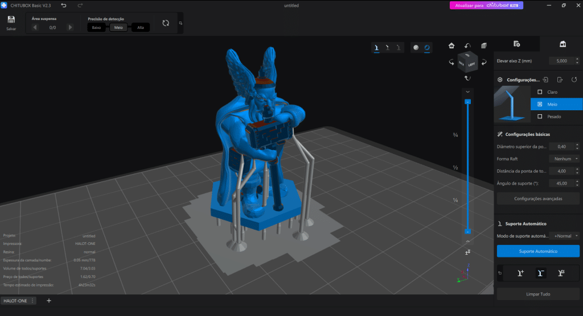This screenshot has height=316, width=583.
Task: Click blue Suporte Automático button
Action: 538,251
